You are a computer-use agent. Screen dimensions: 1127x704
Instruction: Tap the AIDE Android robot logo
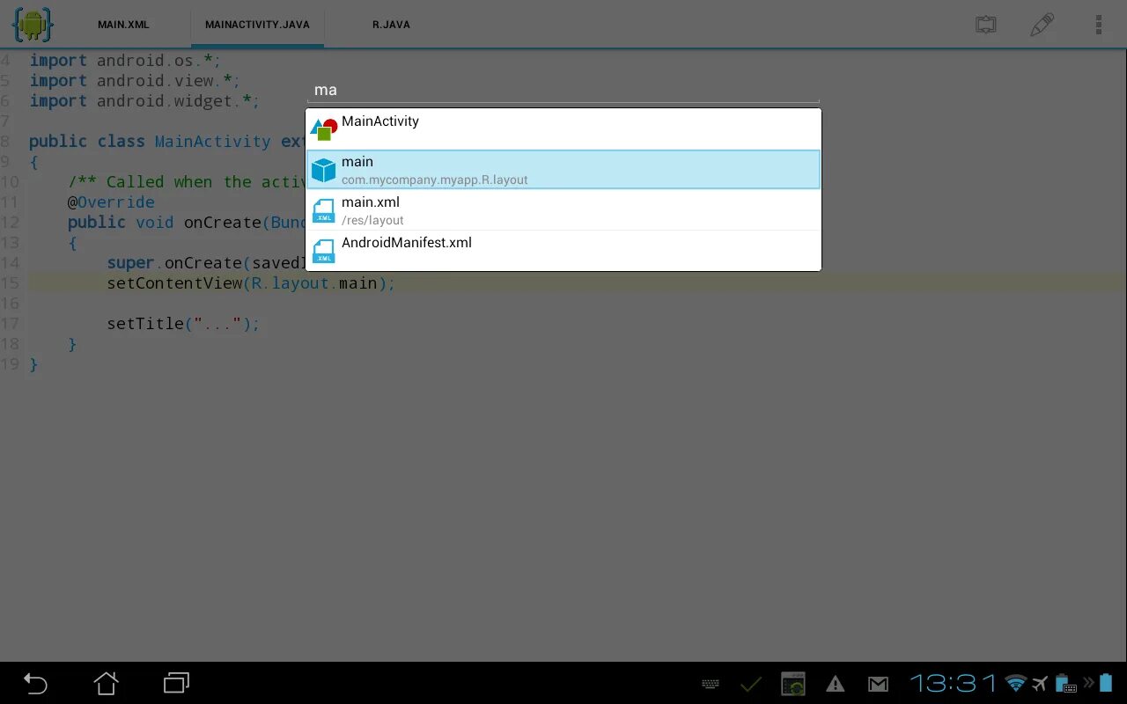coord(32,24)
